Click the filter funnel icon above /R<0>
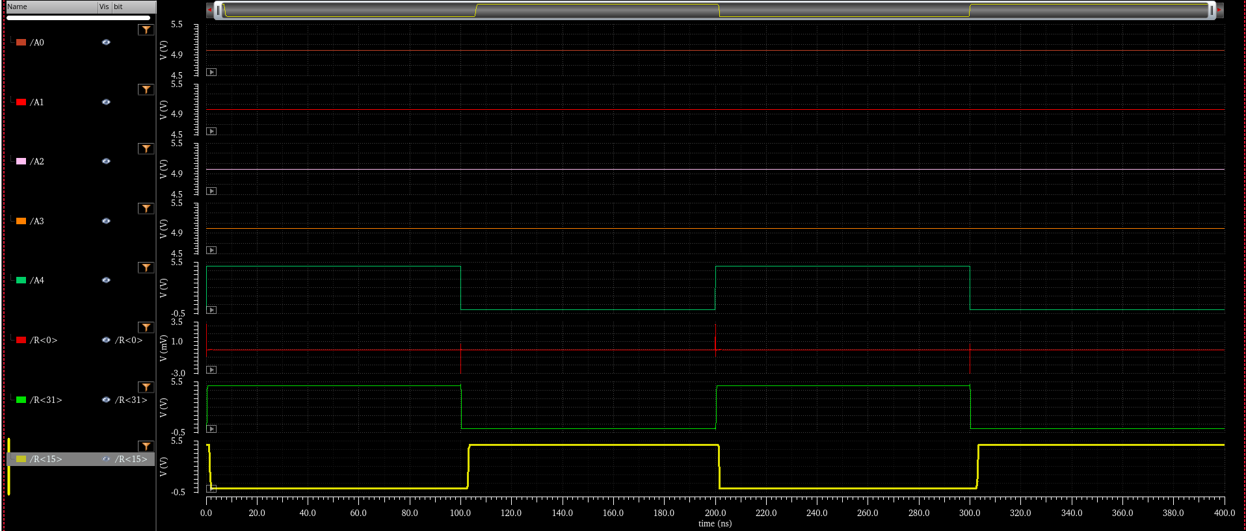Viewport: 1246px width, 531px height. [146, 328]
